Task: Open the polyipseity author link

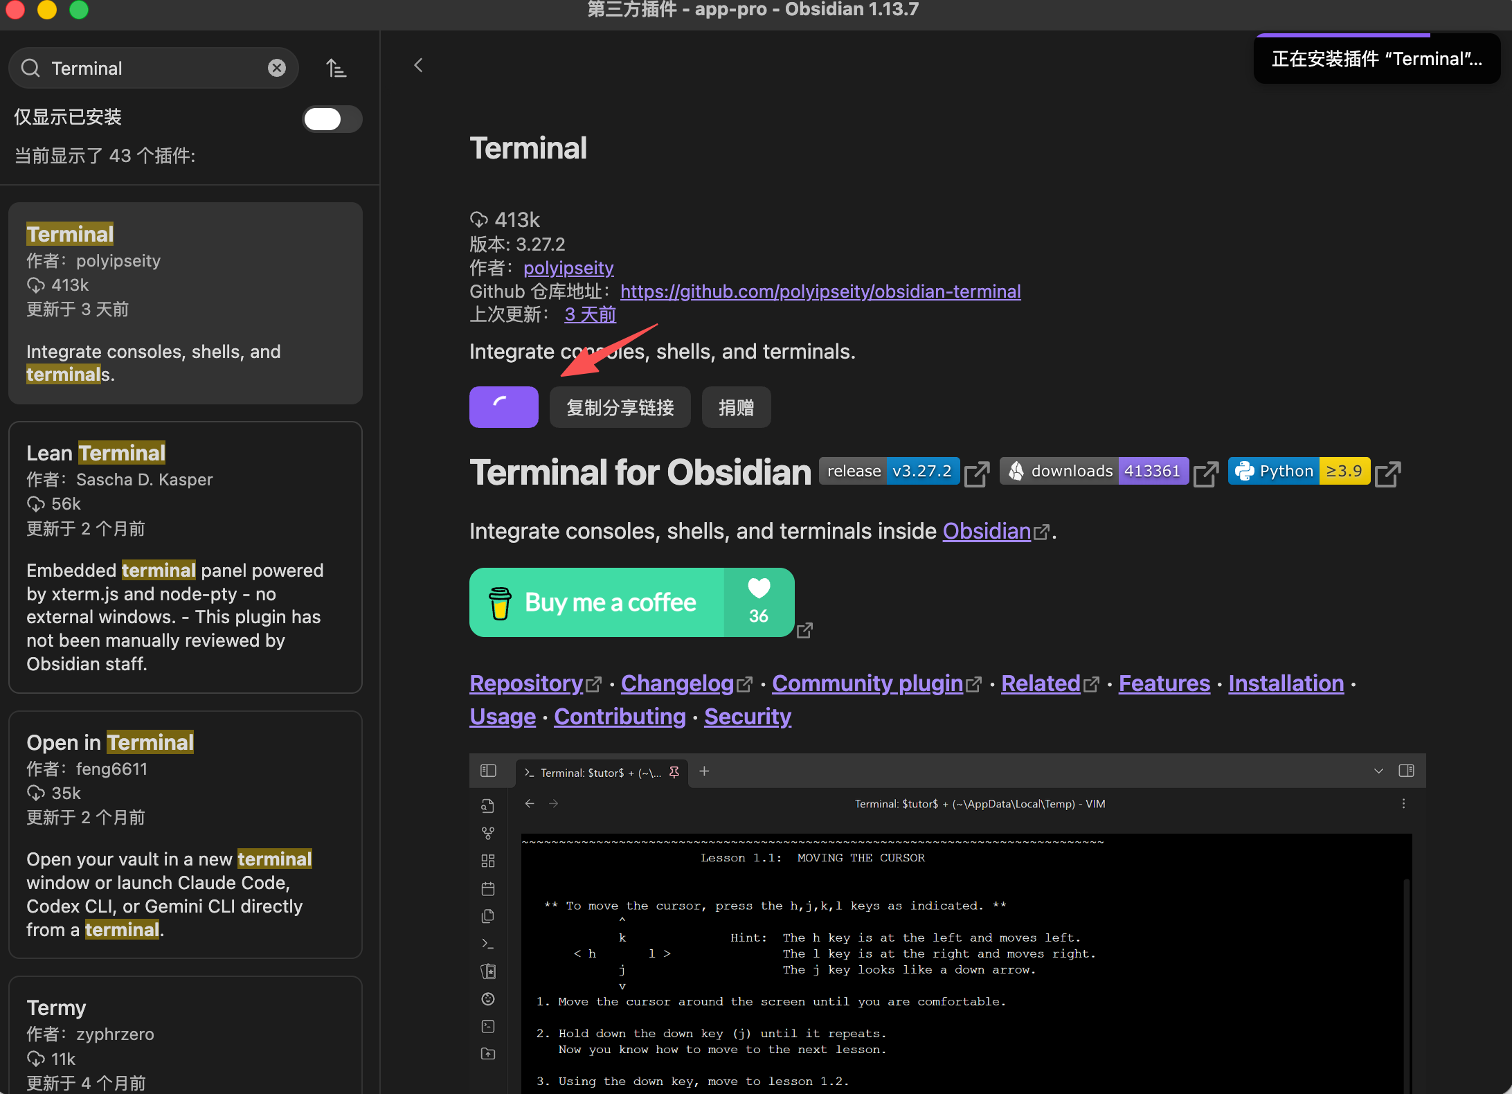Action: point(568,267)
